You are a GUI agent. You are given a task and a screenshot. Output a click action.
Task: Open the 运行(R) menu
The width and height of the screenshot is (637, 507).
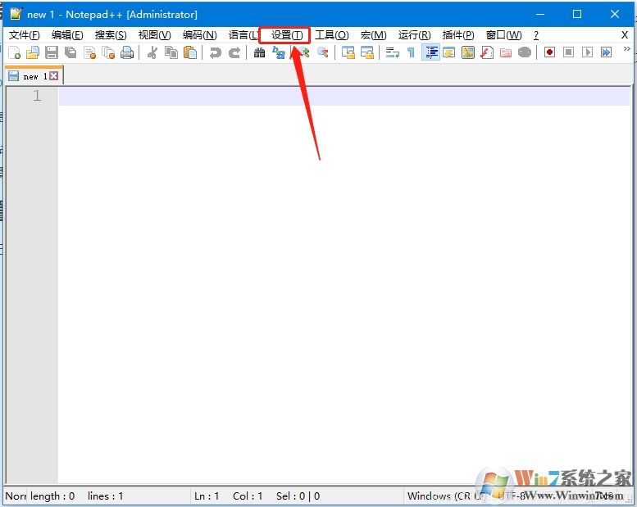(414, 35)
